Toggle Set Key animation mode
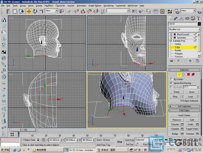This screenshot has width=203, height=153. [130, 144]
